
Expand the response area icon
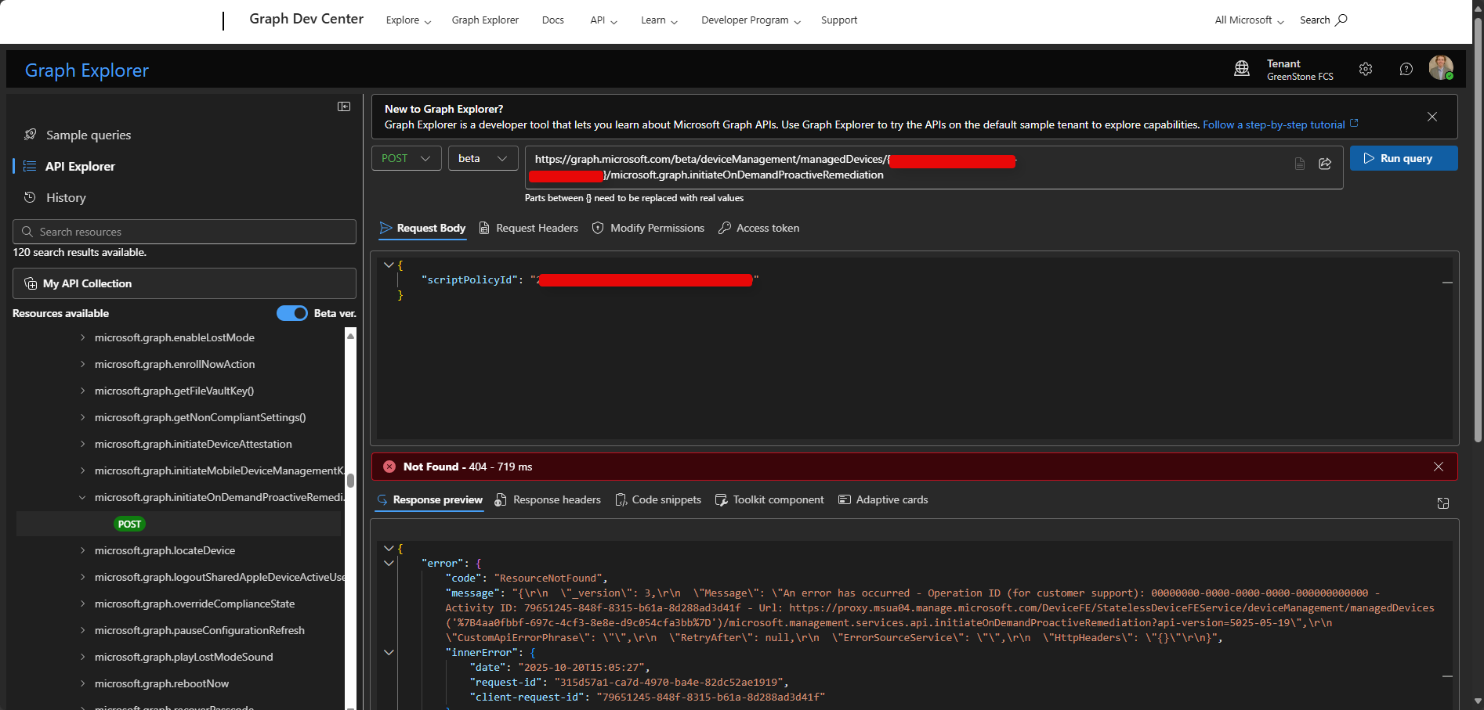click(1443, 503)
